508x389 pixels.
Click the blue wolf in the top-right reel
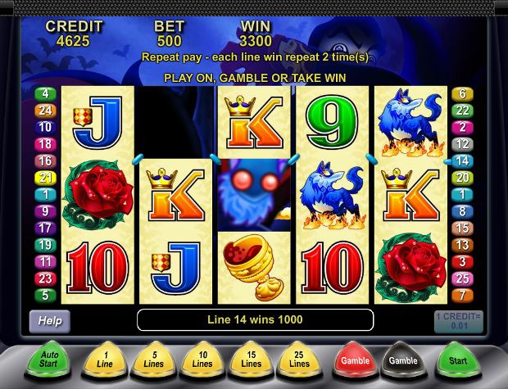tap(410, 123)
